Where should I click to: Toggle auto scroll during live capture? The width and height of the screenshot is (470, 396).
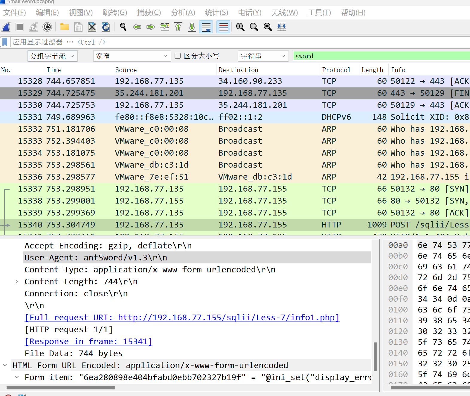point(206,27)
